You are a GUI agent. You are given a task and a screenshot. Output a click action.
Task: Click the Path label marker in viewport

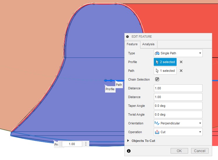click(119, 85)
